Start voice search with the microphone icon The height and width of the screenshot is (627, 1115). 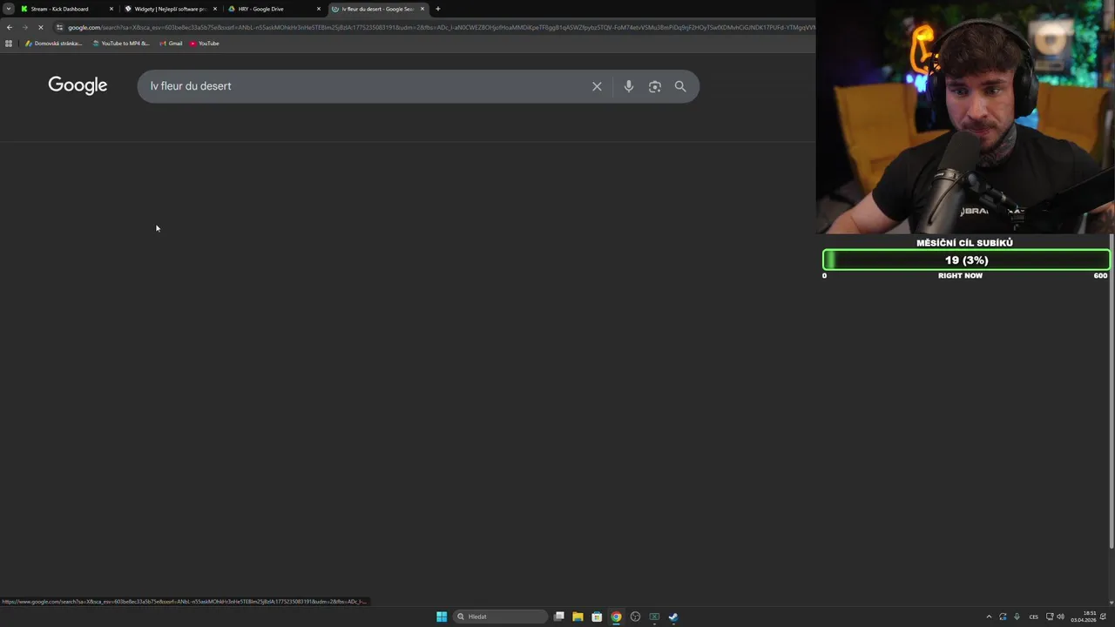click(x=628, y=86)
